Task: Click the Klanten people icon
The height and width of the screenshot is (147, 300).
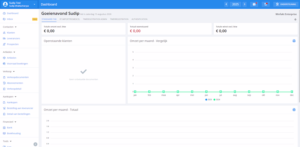Action: click(4, 32)
